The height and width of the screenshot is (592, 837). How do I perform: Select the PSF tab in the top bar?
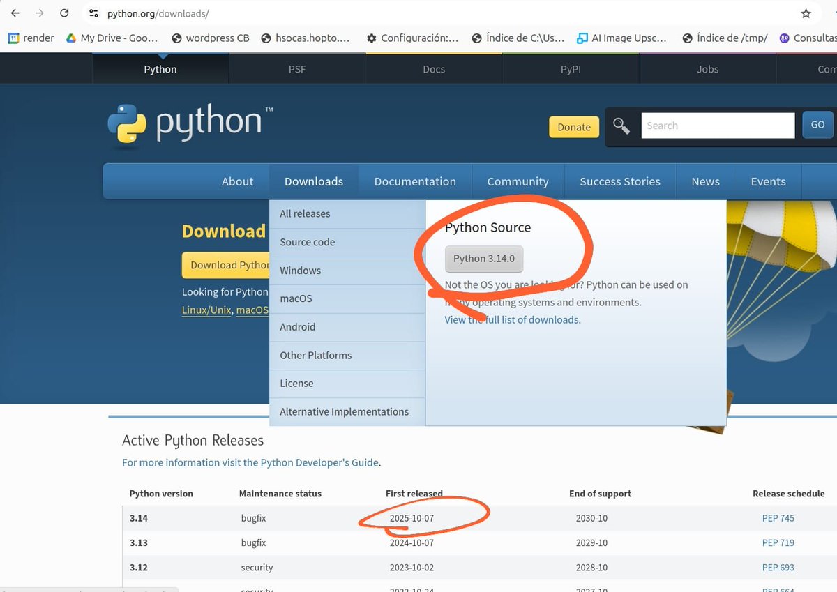click(297, 69)
